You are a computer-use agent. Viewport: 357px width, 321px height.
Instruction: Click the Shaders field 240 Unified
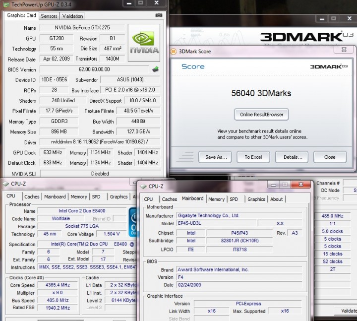pyautogui.click(x=63, y=101)
